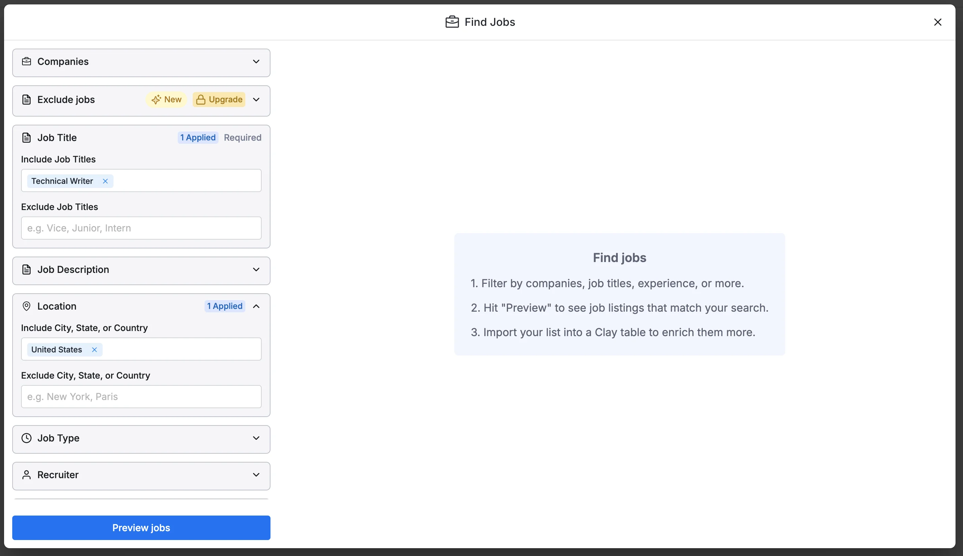Screen dimensions: 963x556
Task: Click the Companies briefcase icon
Action: [x=27, y=62]
